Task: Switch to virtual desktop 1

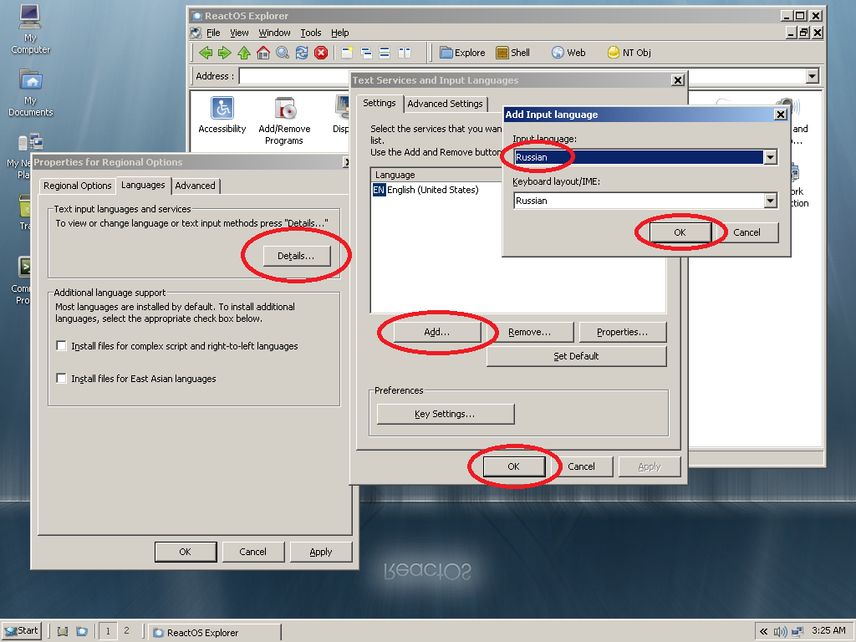Action: (108, 631)
